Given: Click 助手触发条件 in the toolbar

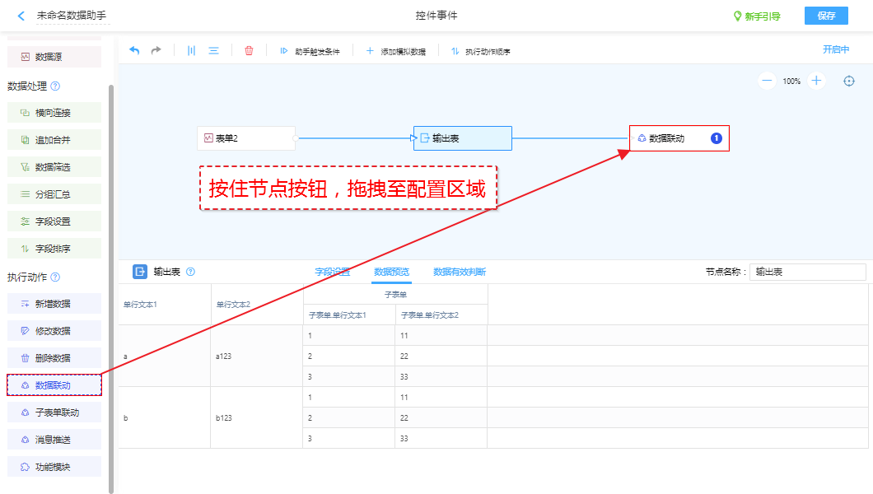Looking at the screenshot, I should pos(310,51).
